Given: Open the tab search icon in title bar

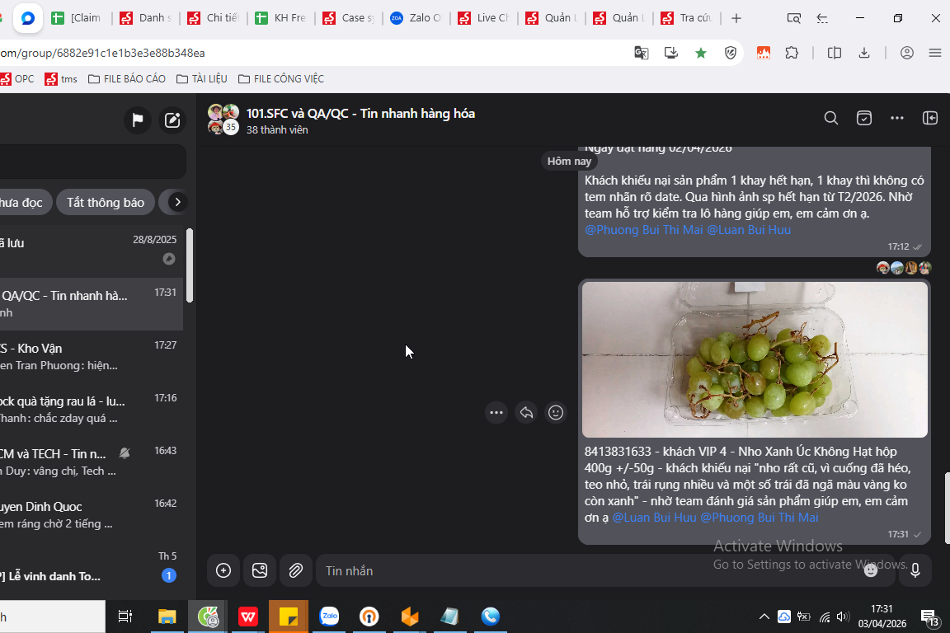Looking at the screenshot, I should click(793, 18).
